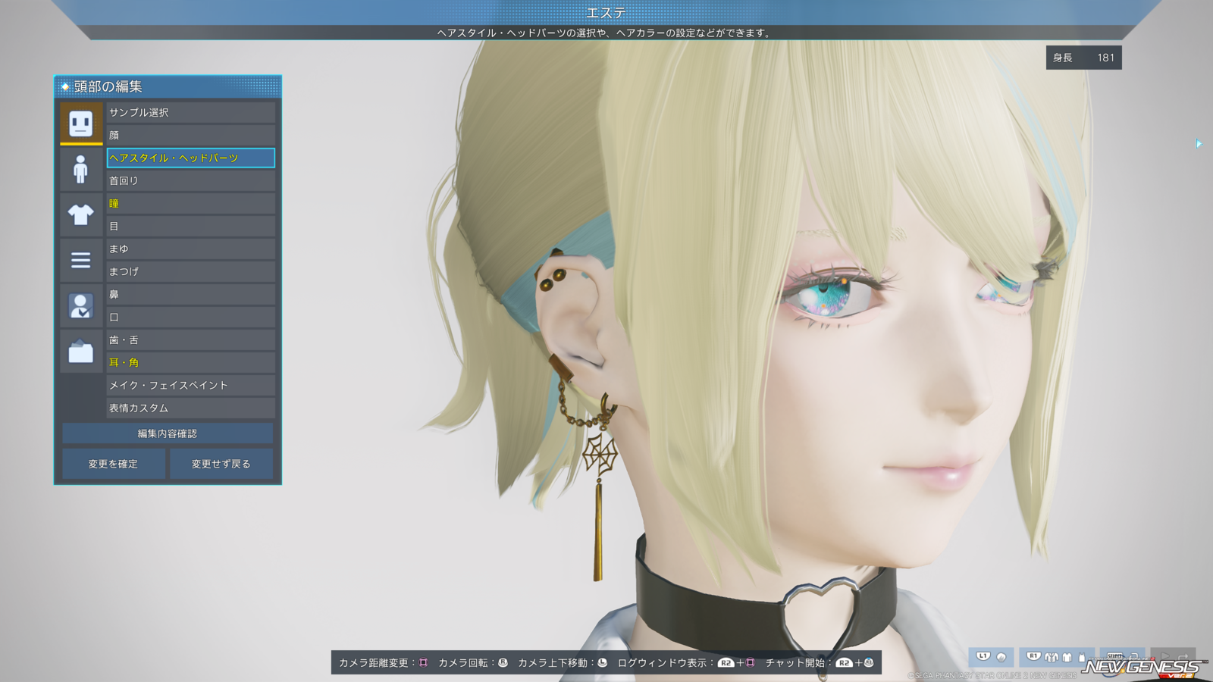Click the 編集内容確認 button
This screenshot has height=682, width=1213.
tap(168, 433)
